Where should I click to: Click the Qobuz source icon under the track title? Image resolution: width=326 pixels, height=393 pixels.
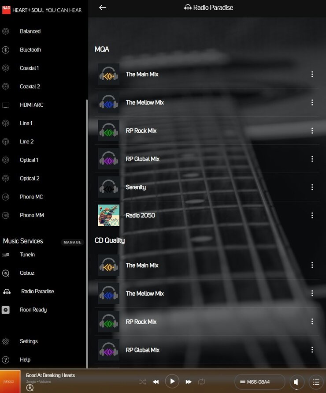[30, 388]
